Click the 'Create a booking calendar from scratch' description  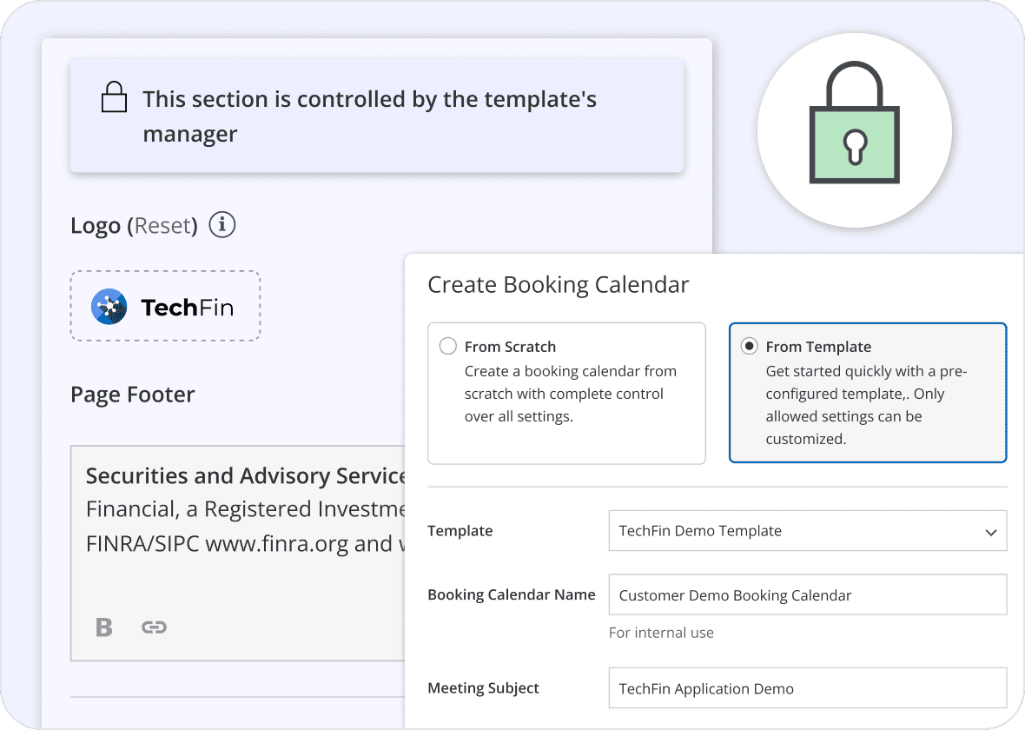pyautogui.click(x=570, y=394)
